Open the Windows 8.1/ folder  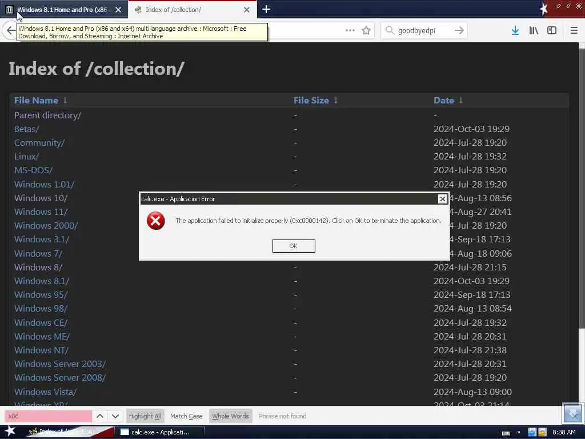point(42,281)
